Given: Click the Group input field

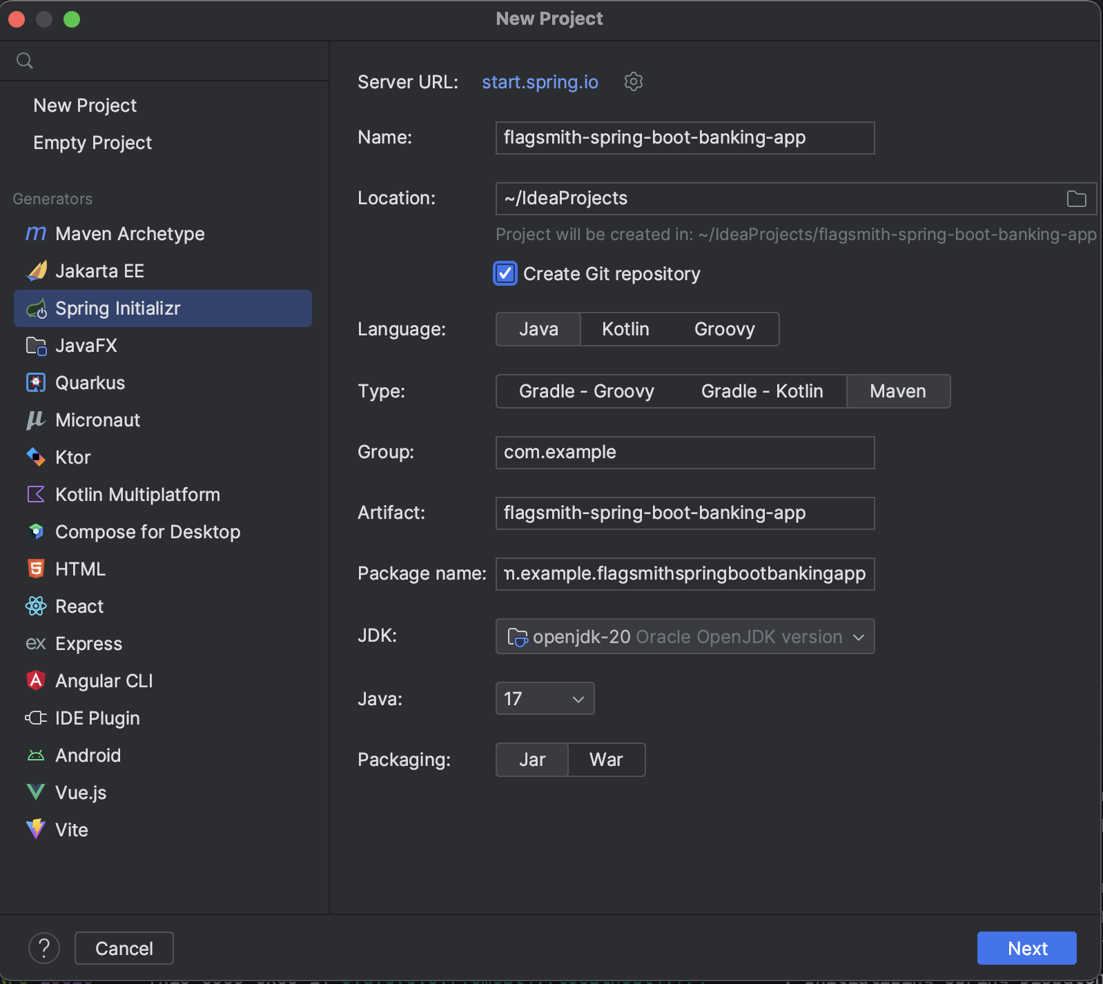Looking at the screenshot, I should (x=685, y=453).
